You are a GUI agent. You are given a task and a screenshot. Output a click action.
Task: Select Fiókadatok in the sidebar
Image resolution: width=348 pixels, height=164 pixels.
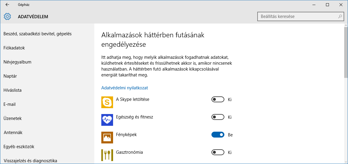[14, 48]
